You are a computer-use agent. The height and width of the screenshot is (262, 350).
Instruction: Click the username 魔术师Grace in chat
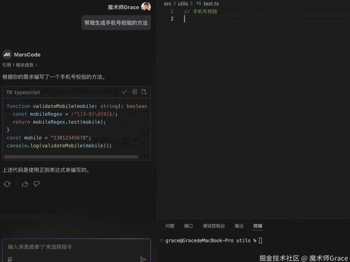[x=123, y=7]
